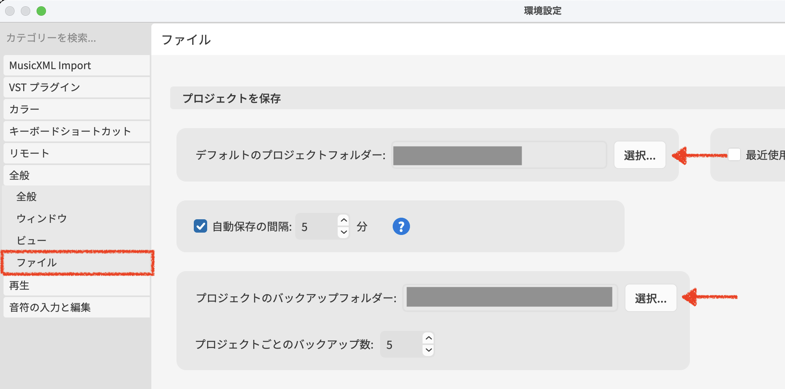Increase backups per project with up arrow

pyautogui.click(x=428, y=338)
